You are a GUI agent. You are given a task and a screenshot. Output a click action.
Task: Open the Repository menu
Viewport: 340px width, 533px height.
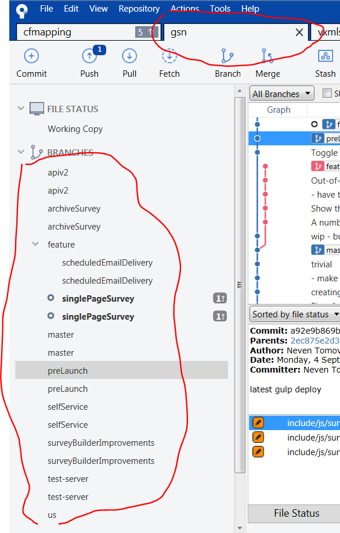point(139,9)
